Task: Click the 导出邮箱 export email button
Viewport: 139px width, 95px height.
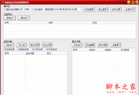Action: pyautogui.click(x=90, y=45)
